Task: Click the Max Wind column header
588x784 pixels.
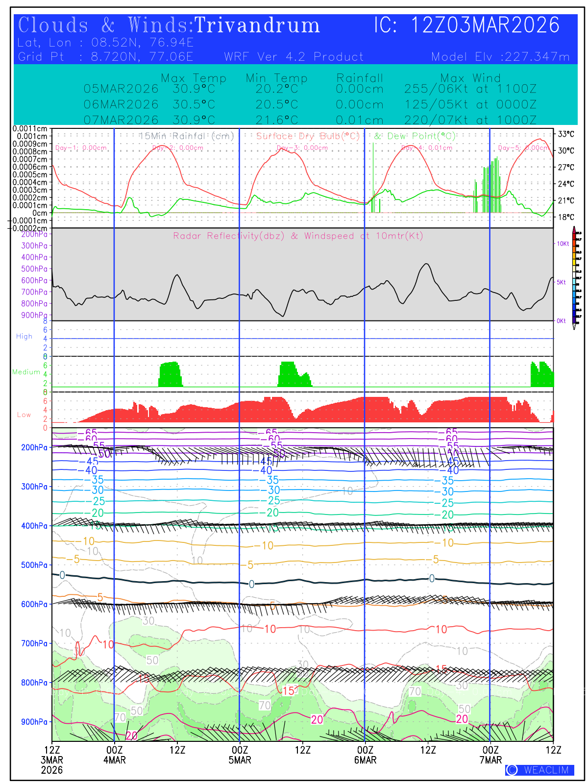Action: 470,78
